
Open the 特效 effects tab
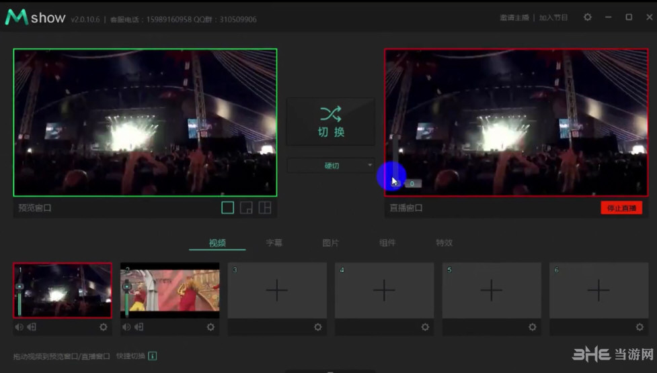coord(444,243)
